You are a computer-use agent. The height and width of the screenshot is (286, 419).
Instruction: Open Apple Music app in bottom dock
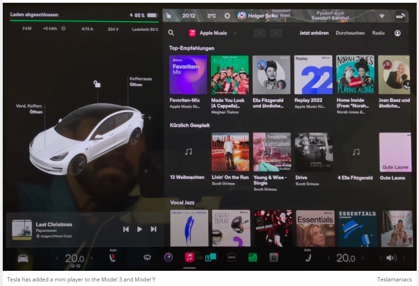click(x=189, y=257)
